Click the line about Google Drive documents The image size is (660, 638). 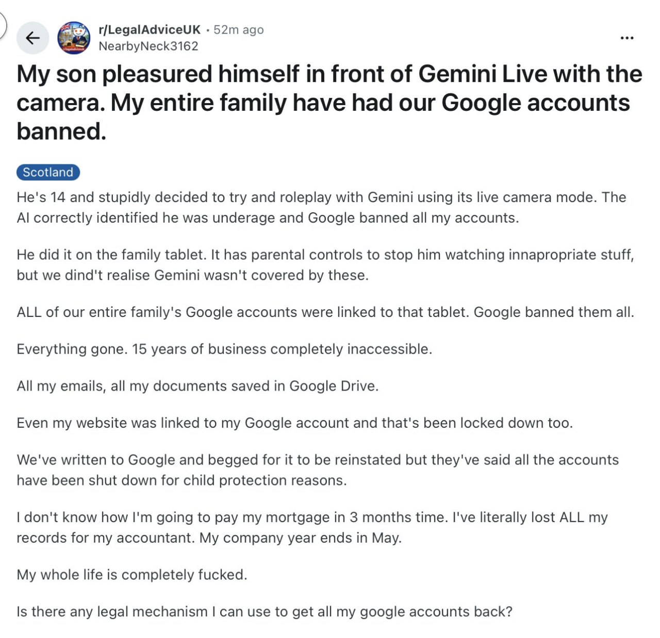point(197,386)
